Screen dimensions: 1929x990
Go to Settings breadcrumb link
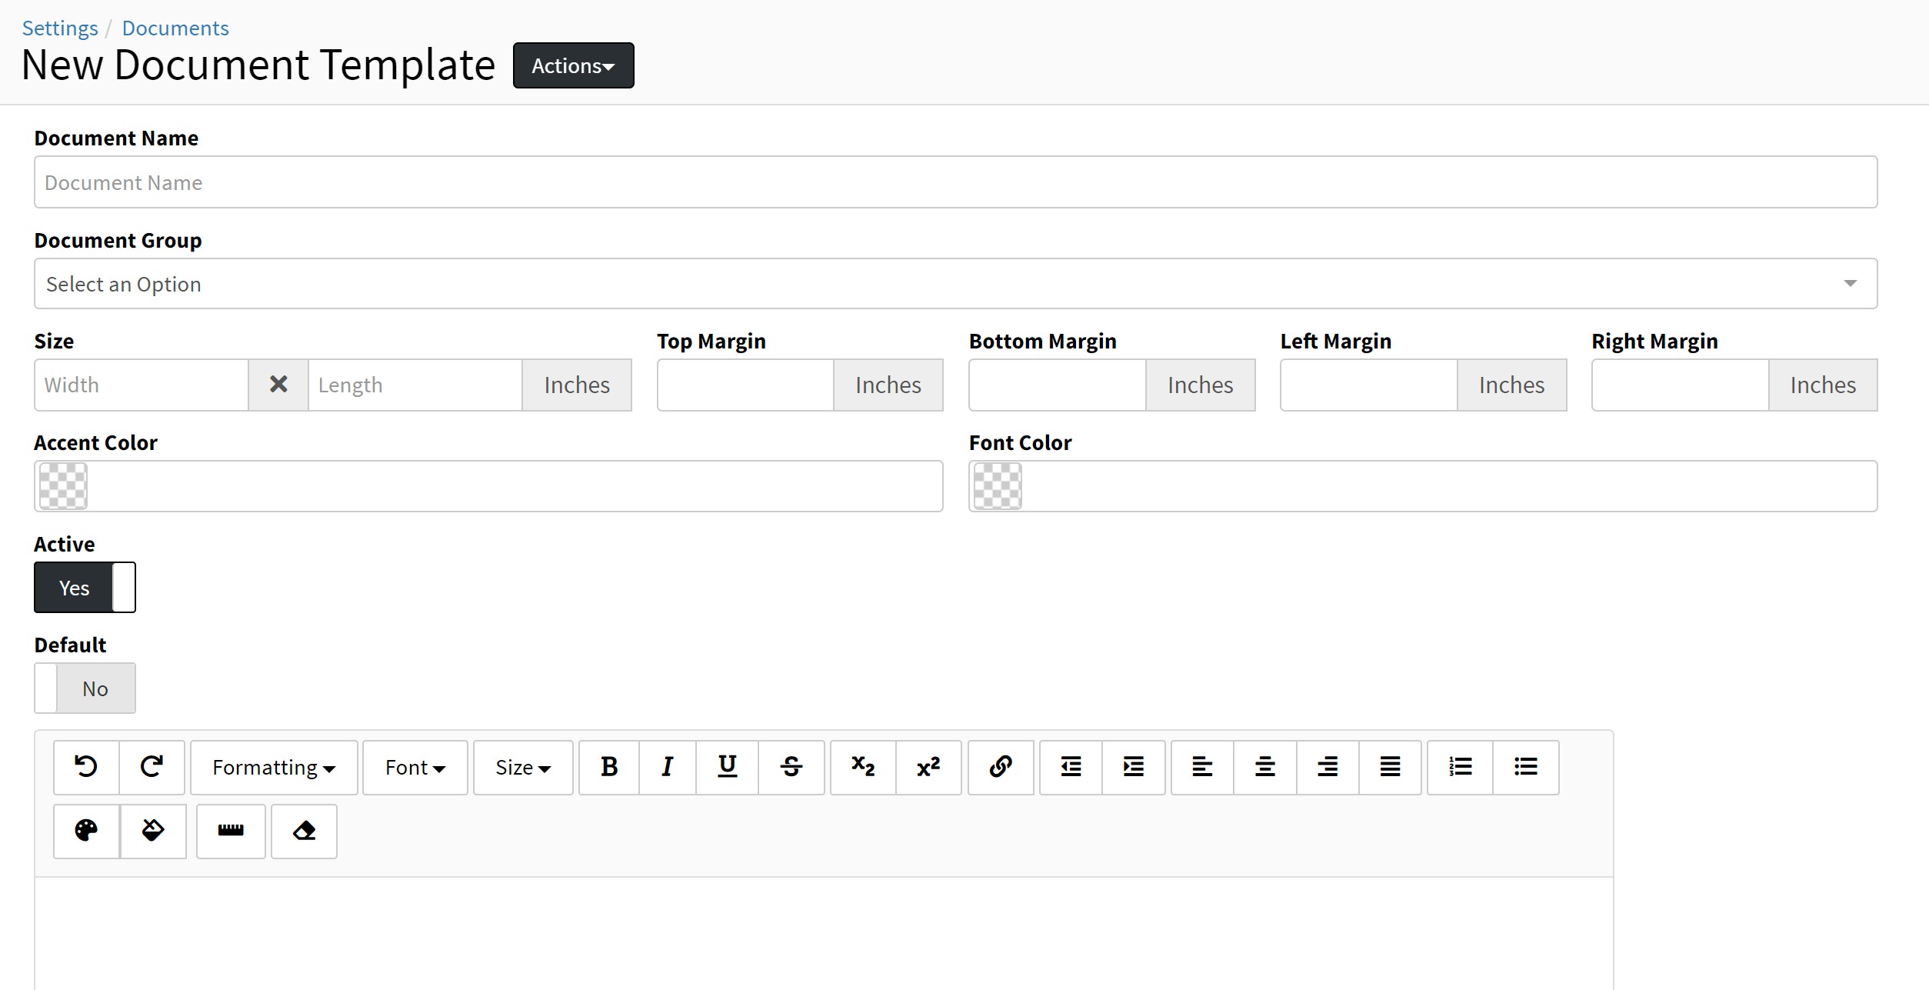point(60,28)
